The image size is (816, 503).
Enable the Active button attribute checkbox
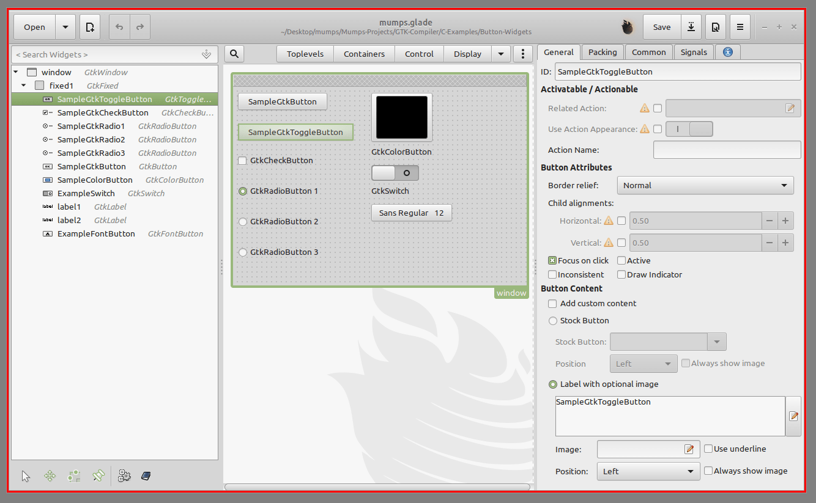pyautogui.click(x=621, y=260)
